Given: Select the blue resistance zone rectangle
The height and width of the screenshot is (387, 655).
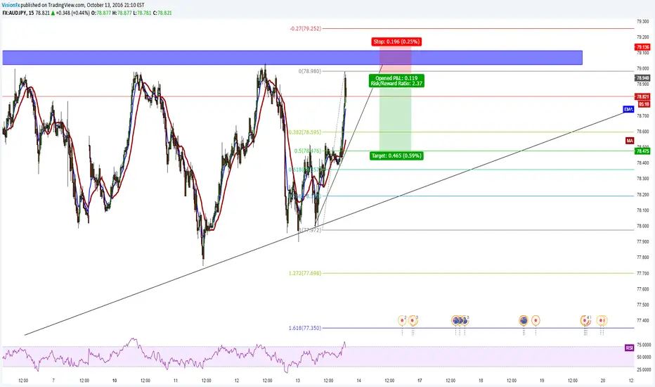Looking at the screenshot, I should [292, 58].
